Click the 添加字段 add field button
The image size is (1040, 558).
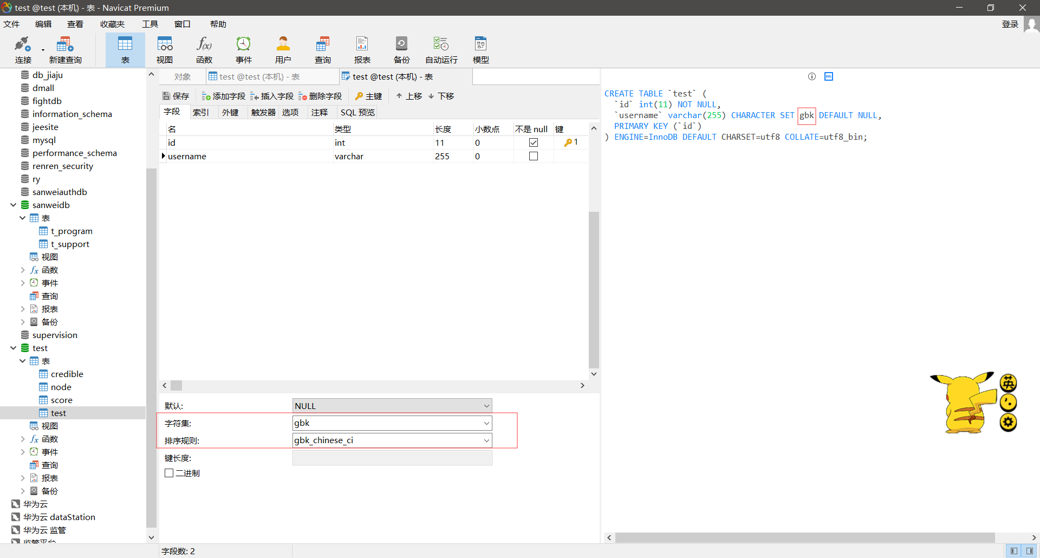coord(223,96)
